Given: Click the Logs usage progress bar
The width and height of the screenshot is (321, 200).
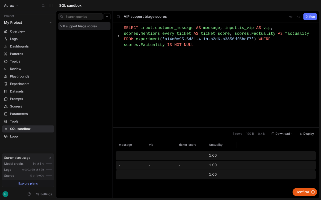Looking at the screenshot, I should [49, 170].
